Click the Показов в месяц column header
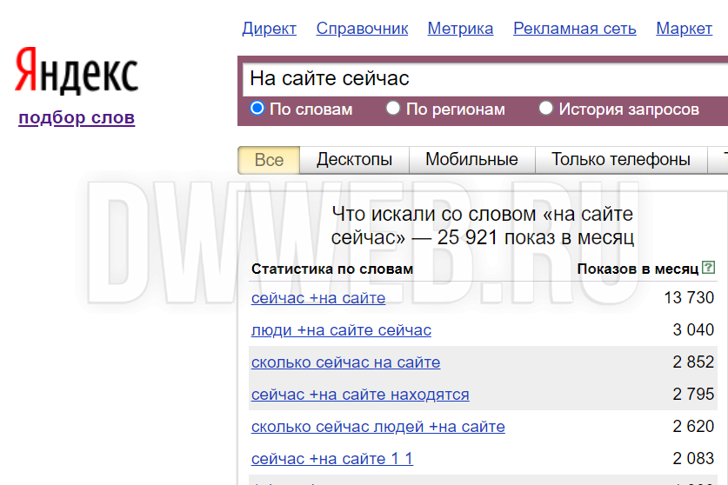This screenshot has height=485, width=728. (638, 269)
